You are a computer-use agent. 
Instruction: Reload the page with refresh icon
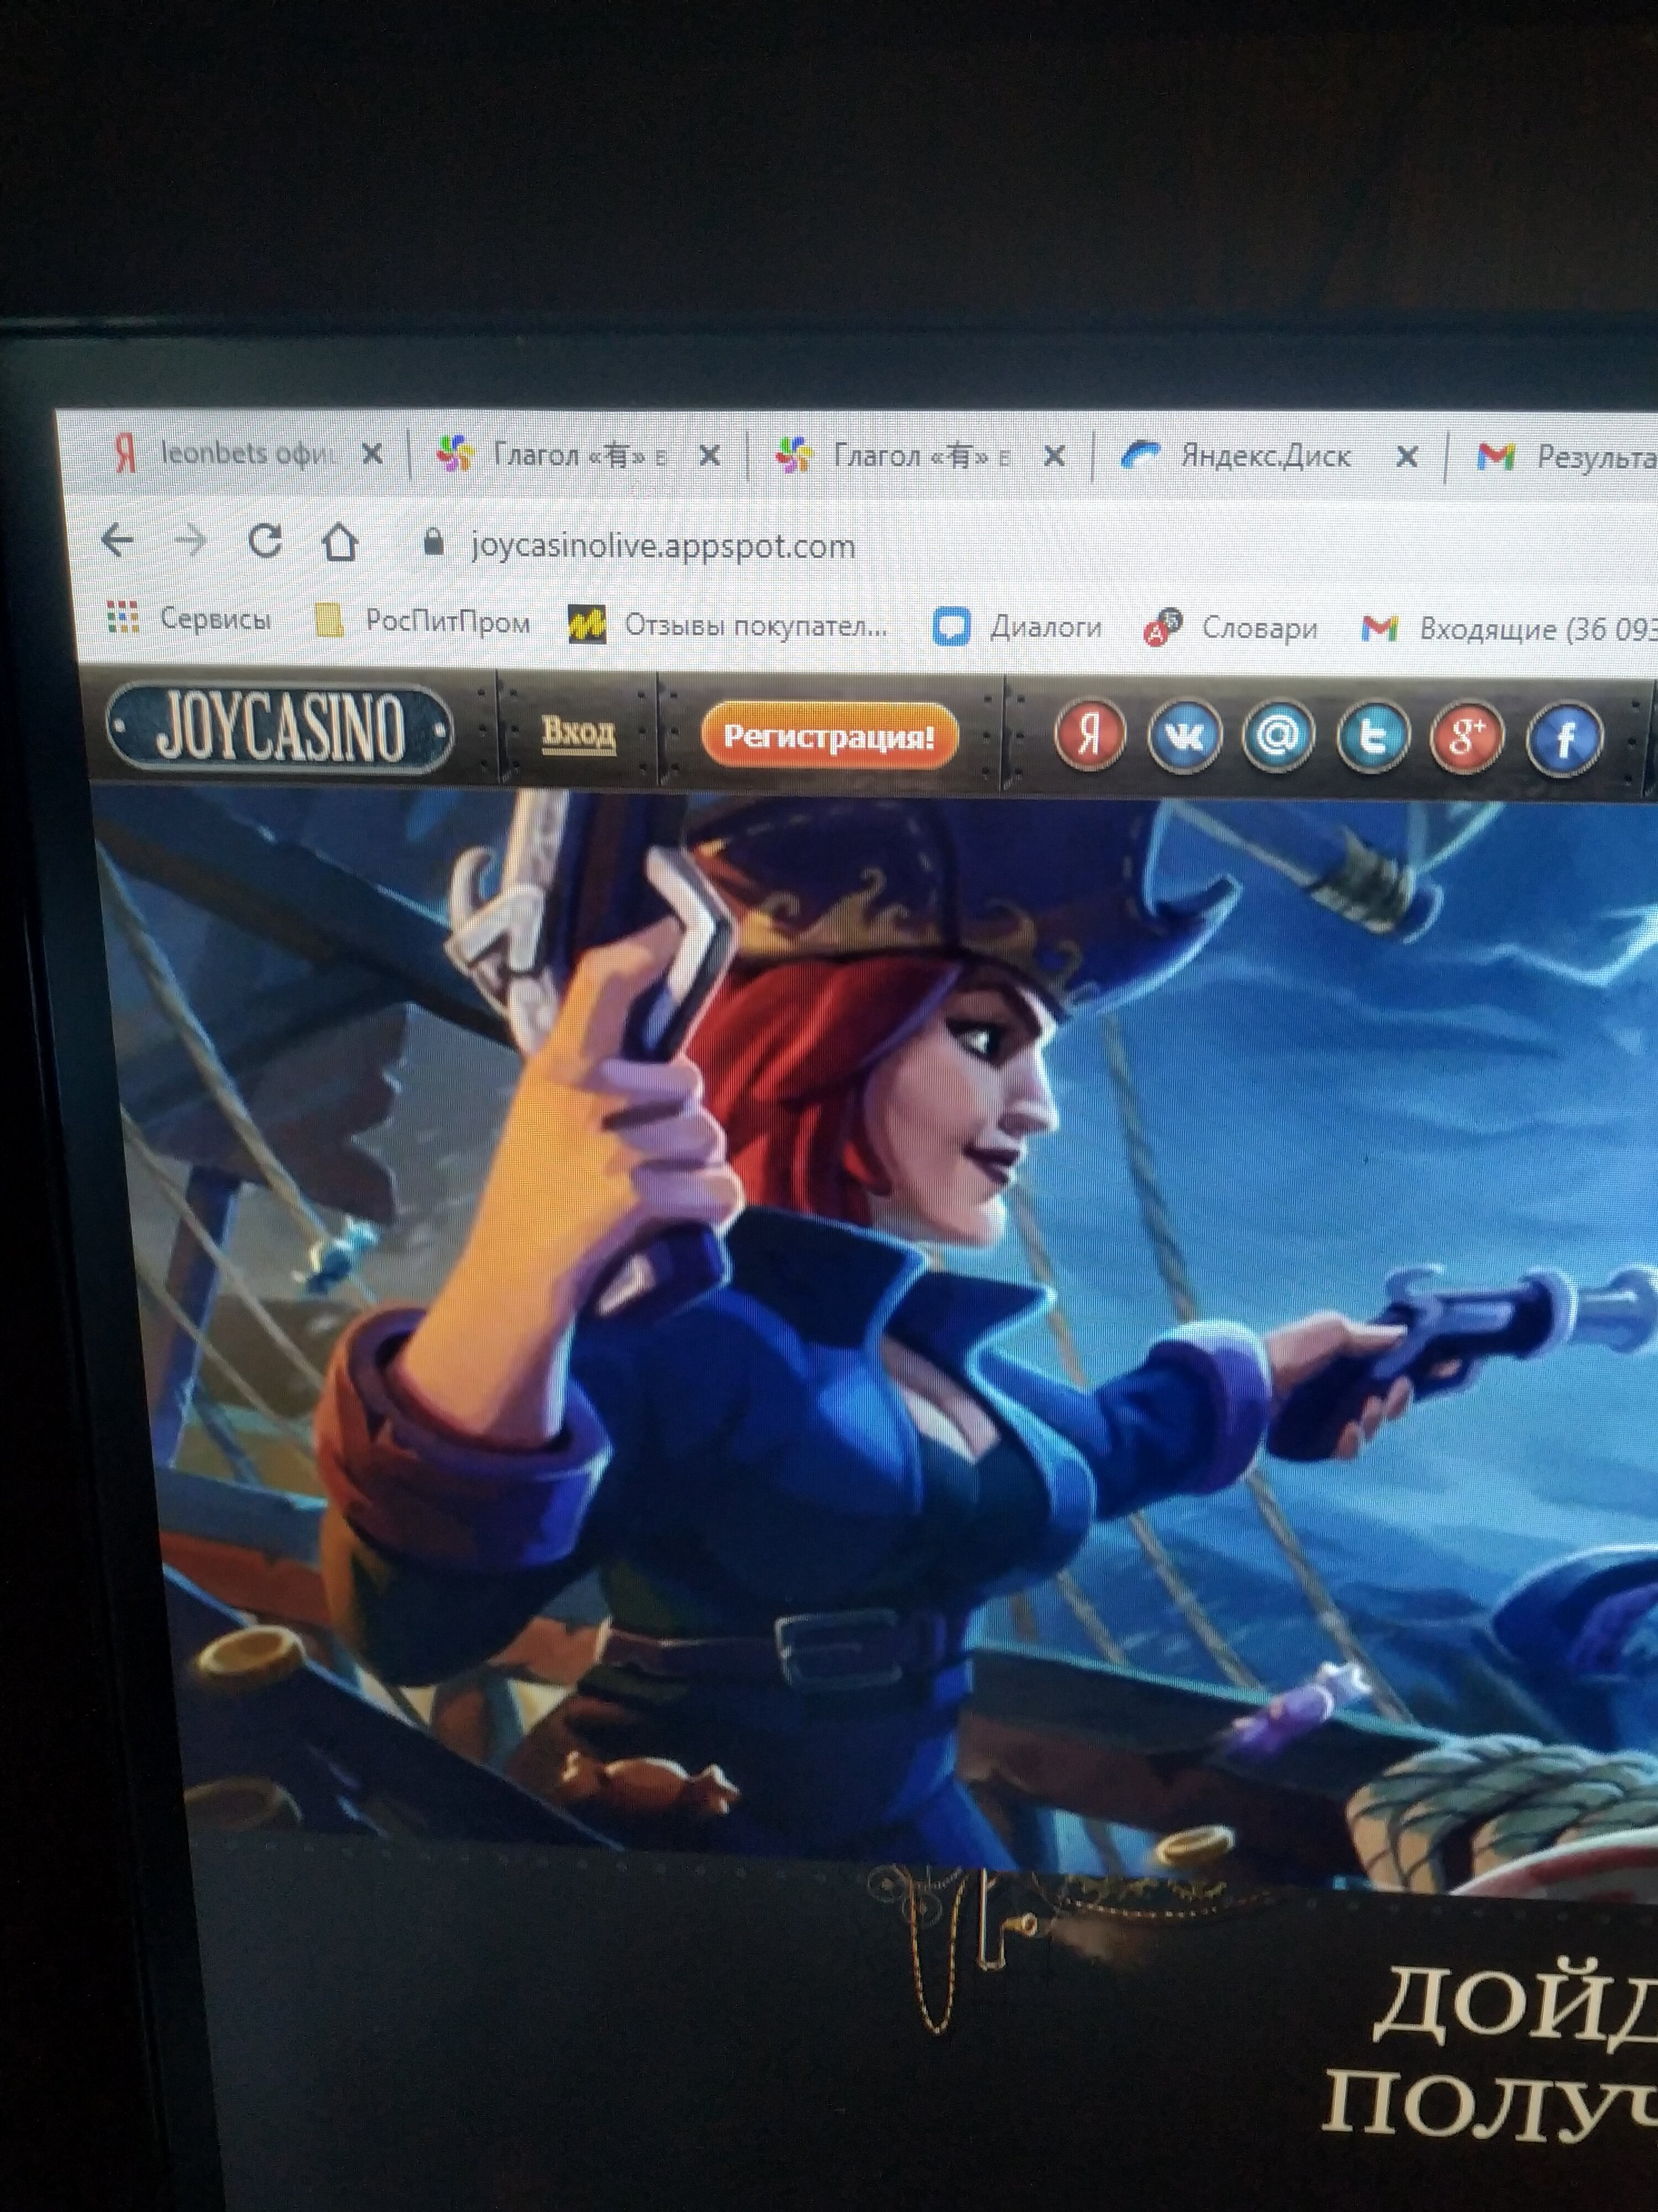pyautogui.click(x=265, y=541)
